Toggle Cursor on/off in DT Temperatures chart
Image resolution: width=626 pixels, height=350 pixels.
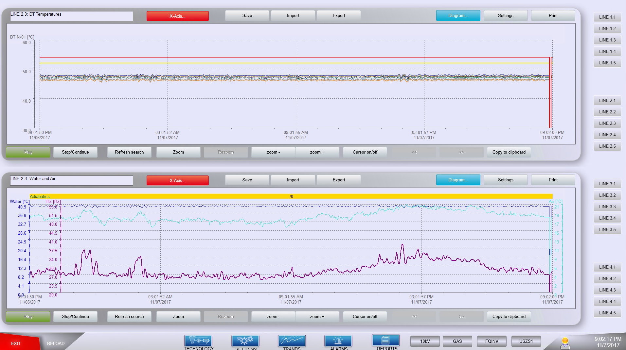[365, 152]
